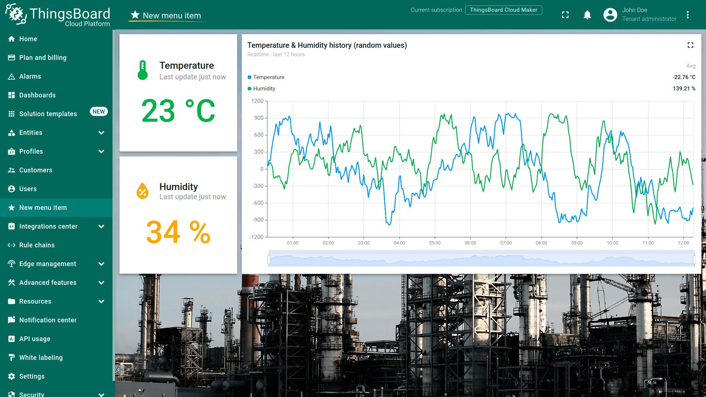Viewport: 706px width, 397px height.
Task: Expand the Integrations center submenu
Action: click(x=101, y=226)
